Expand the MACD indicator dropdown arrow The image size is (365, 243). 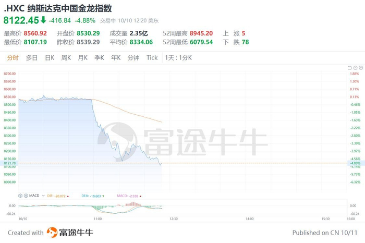(43, 196)
